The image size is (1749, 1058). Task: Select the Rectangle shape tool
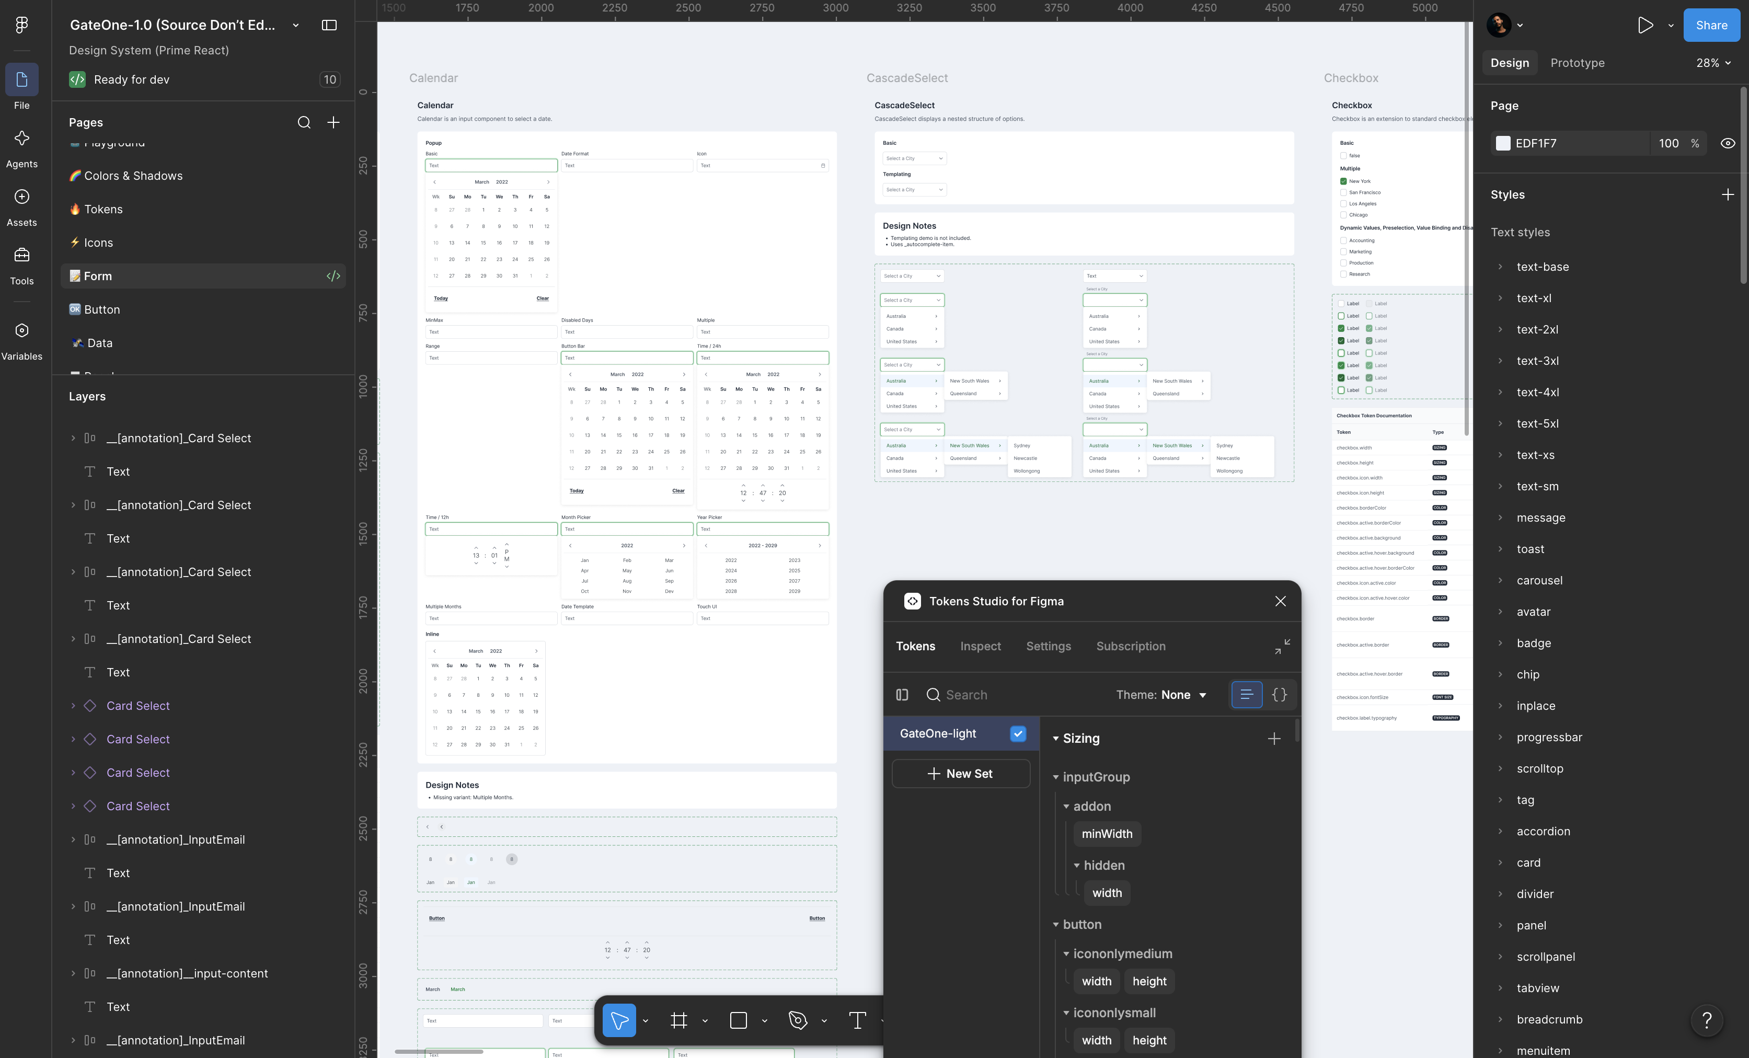coord(738,1020)
